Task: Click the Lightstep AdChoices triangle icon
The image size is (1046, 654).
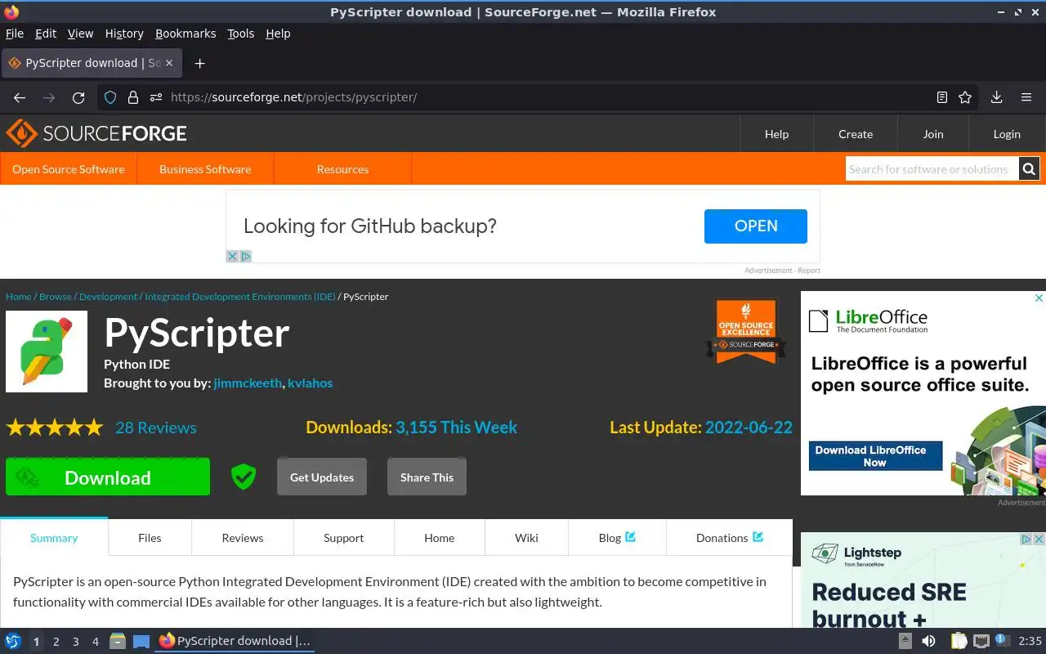Action: (x=1027, y=540)
